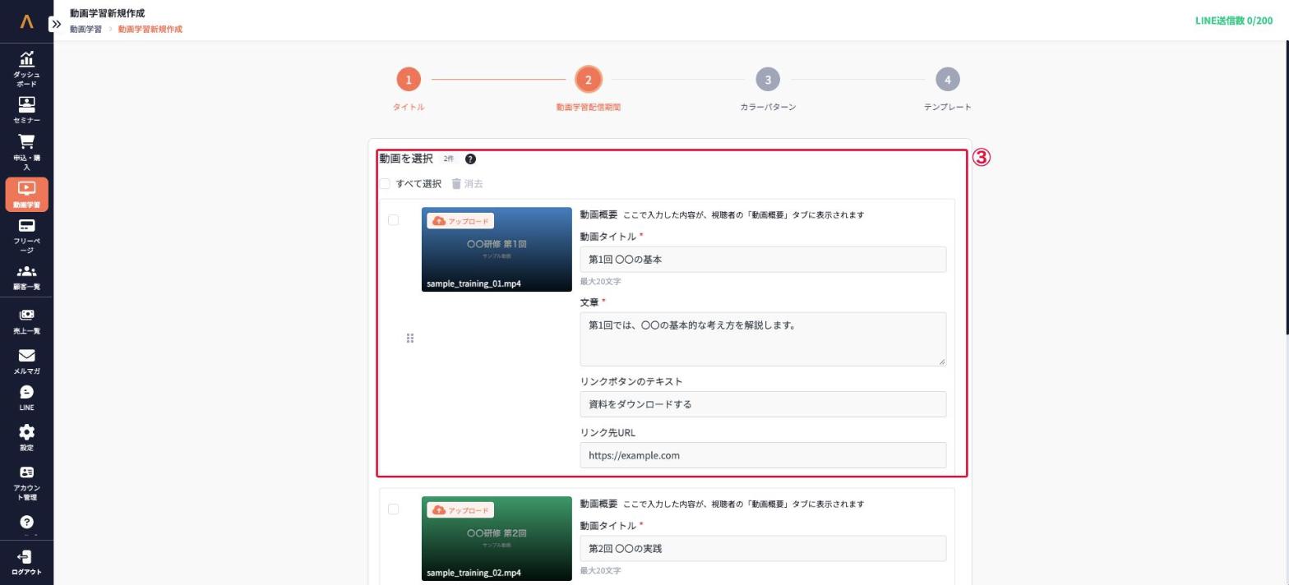This screenshot has width=1289, height=585.
Task: Click the 動画学習 breadcrumb link
Action: (85, 30)
